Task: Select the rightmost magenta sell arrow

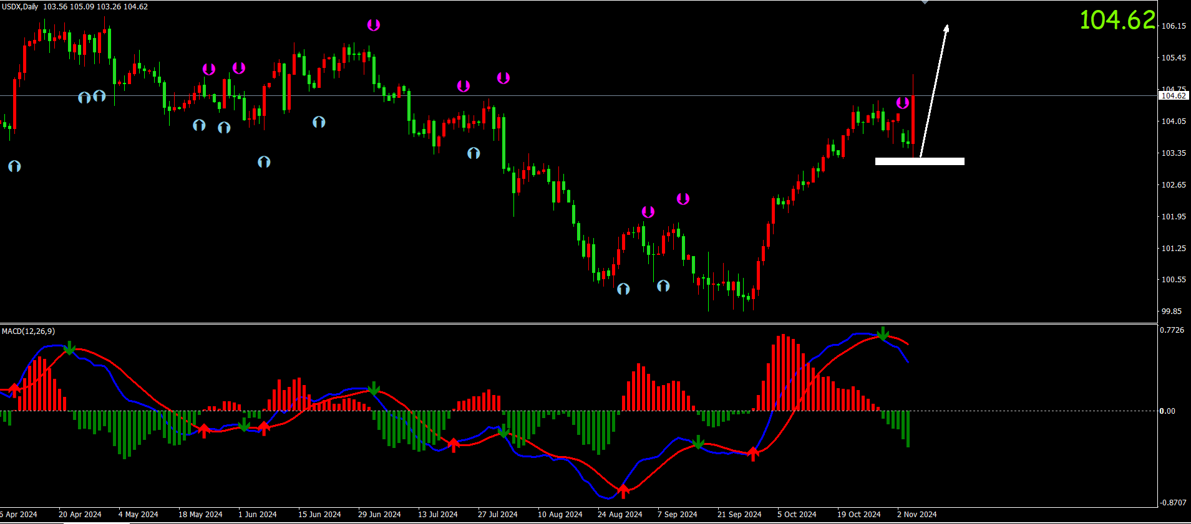Action: (x=902, y=103)
